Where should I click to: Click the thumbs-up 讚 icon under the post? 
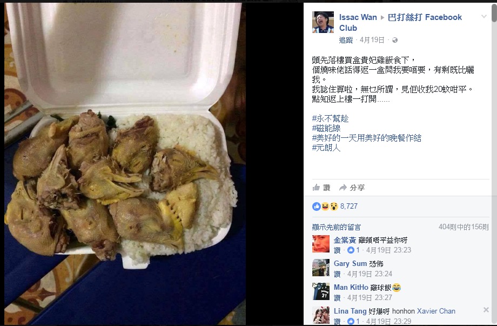[x=316, y=188]
